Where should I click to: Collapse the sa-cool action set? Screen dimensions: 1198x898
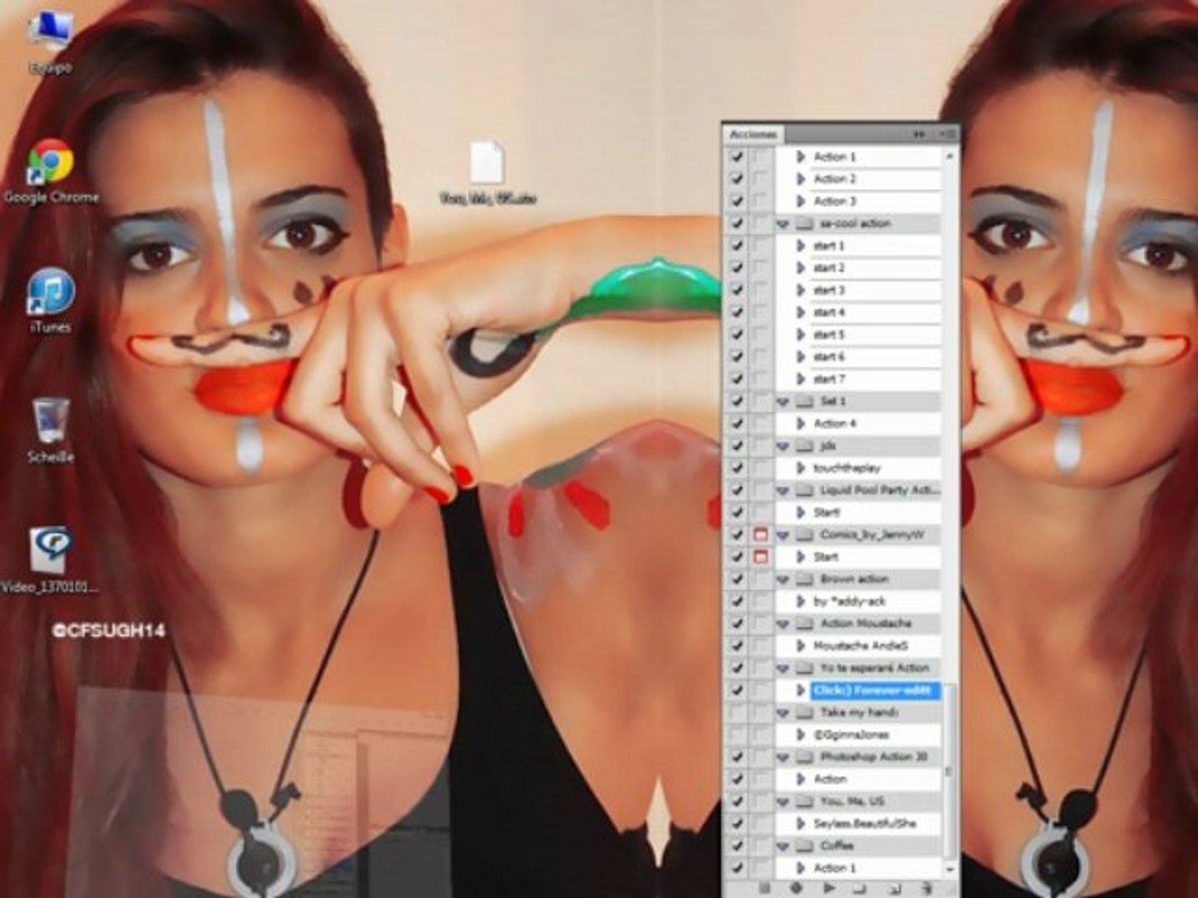coord(783,224)
